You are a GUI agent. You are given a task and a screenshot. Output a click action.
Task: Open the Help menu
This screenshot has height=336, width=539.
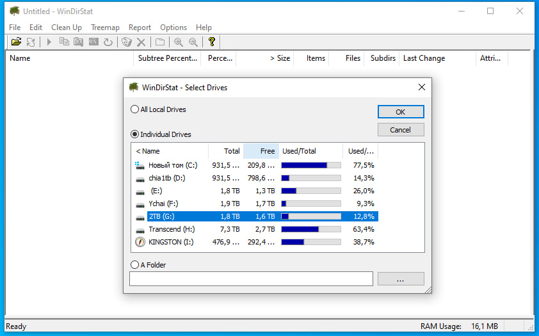point(204,28)
